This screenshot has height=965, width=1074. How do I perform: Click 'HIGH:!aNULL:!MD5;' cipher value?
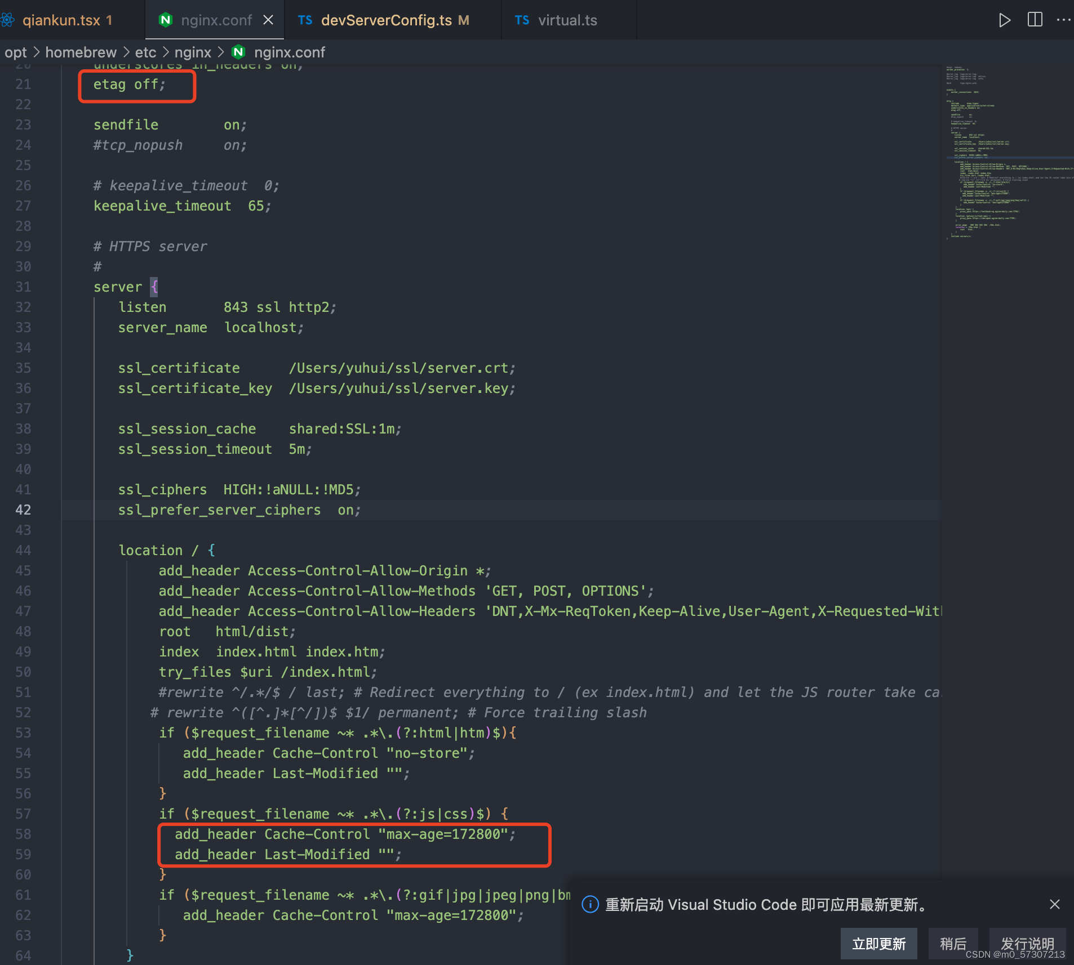pyautogui.click(x=292, y=490)
